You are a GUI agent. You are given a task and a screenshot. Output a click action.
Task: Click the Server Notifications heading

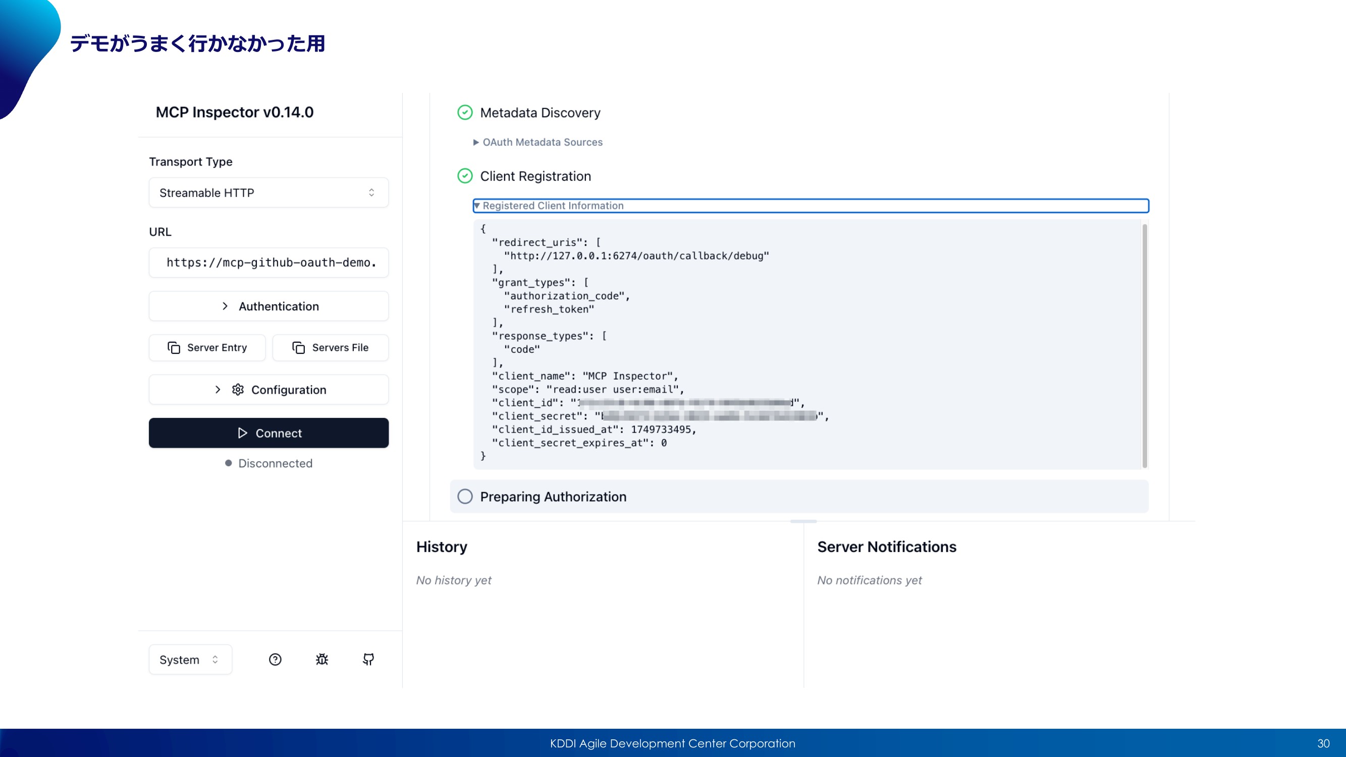[x=887, y=547]
